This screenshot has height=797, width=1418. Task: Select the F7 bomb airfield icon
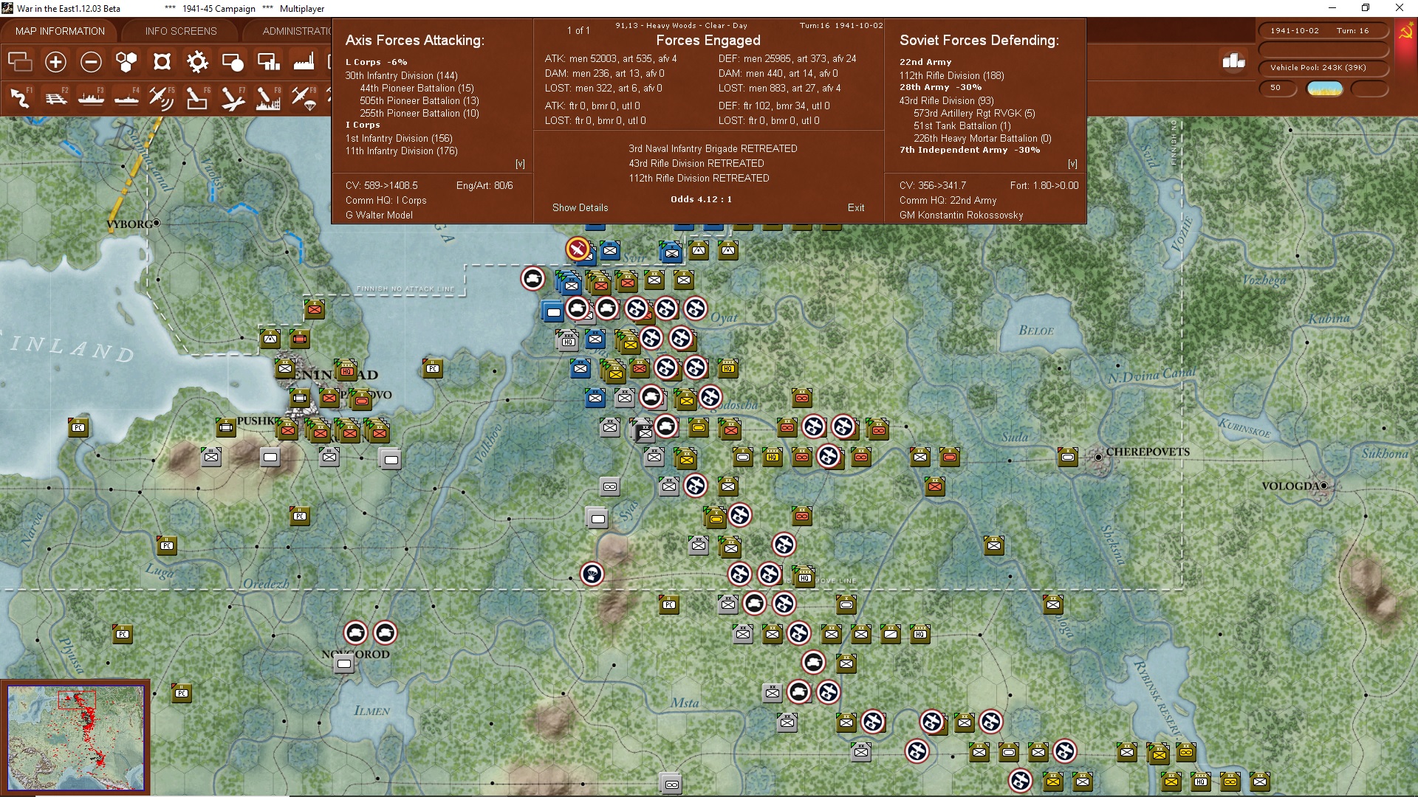(x=233, y=97)
